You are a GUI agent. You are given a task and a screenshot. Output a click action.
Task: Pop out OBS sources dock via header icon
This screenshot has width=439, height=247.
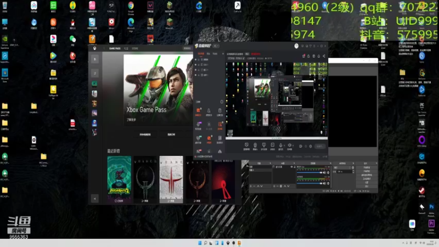pos(294,163)
